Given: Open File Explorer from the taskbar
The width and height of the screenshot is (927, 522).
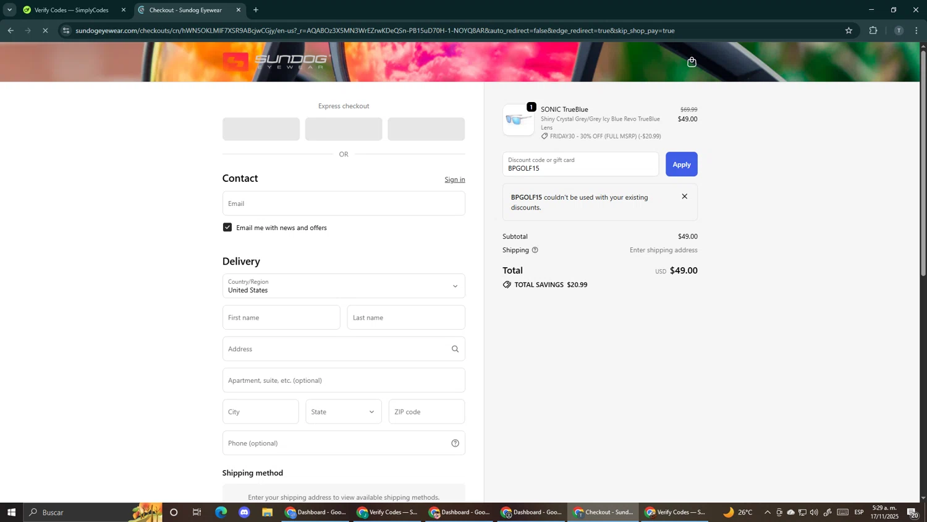Looking at the screenshot, I should tap(268, 512).
